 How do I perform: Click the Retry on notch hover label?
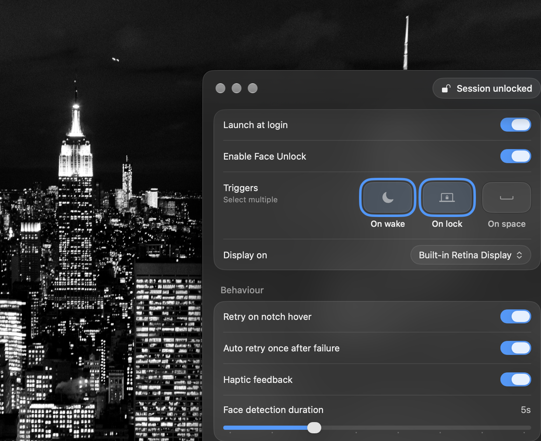pyautogui.click(x=267, y=317)
